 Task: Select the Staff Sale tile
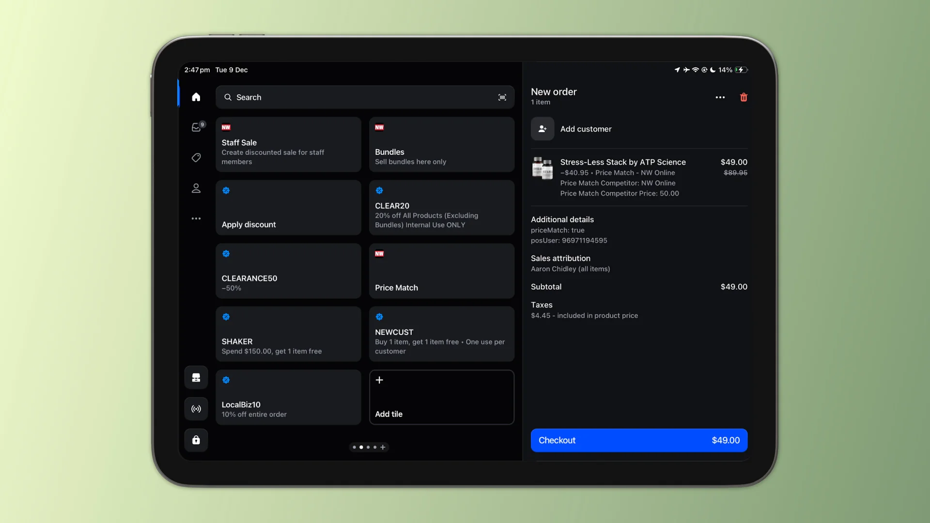click(x=288, y=144)
